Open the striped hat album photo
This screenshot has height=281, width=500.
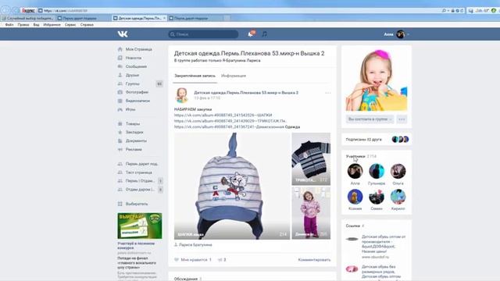pyautogui.click(x=232, y=186)
